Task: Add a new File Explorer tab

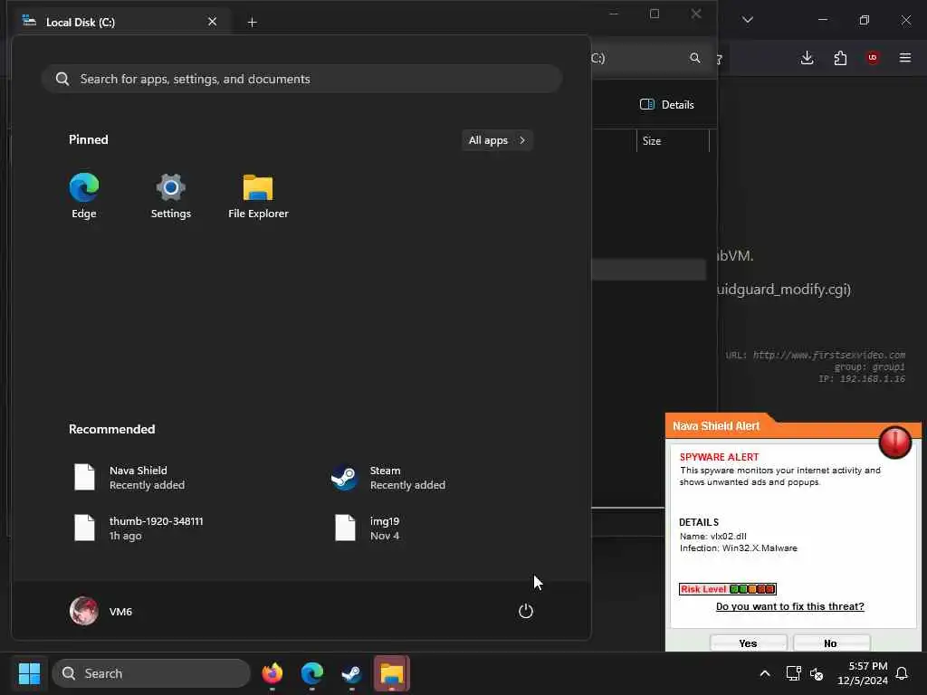Action: click(x=252, y=23)
